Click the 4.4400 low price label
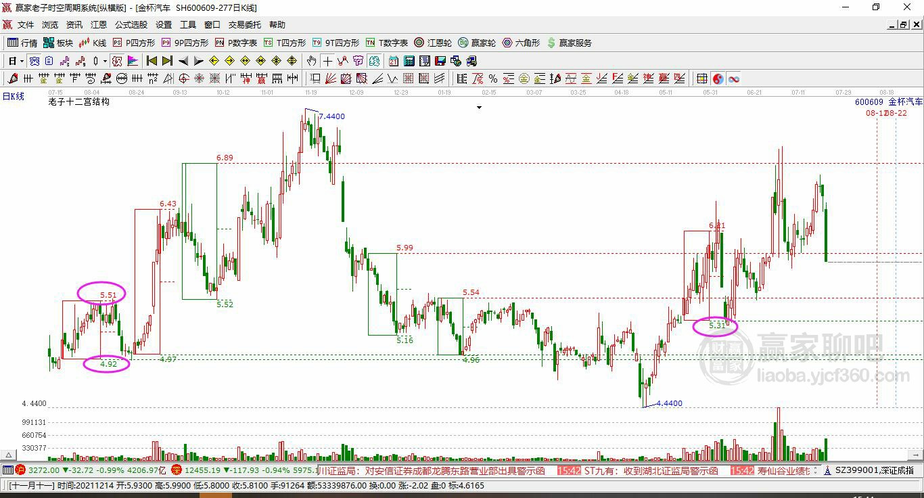 coord(669,403)
